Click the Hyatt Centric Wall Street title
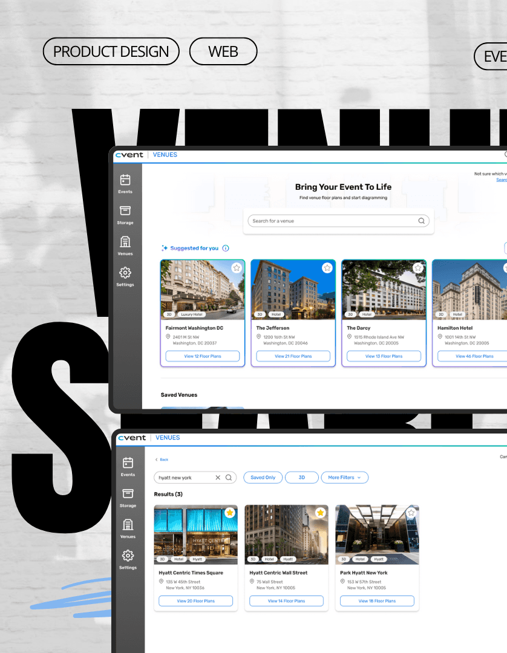This screenshot has width=507, height=653. (x=278, y=573)
